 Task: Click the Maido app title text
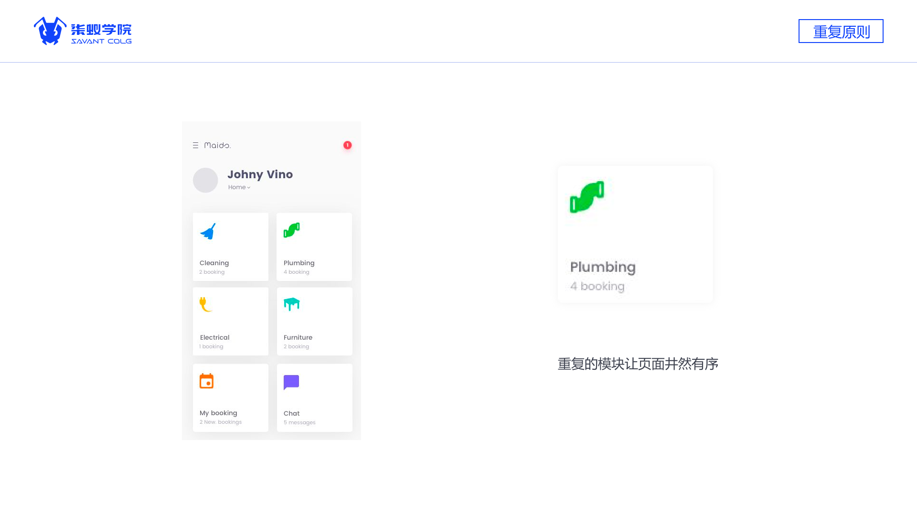click(217, 145)
